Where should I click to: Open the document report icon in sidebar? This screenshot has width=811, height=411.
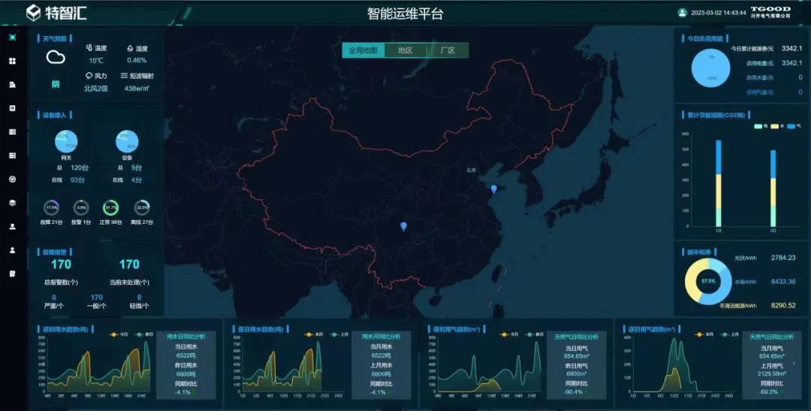(12, 85)
